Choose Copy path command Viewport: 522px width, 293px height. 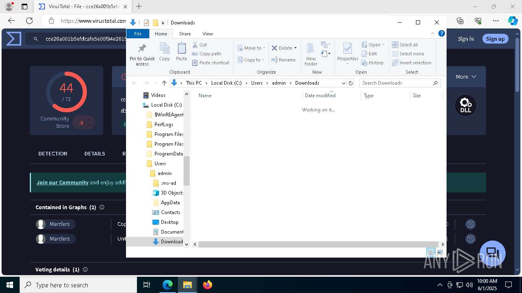point(206,54)
